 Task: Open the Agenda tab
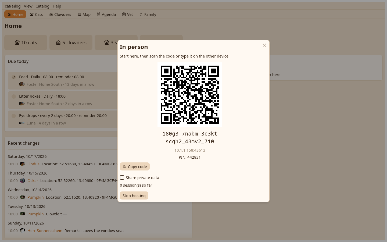click(x=106, y=14)
